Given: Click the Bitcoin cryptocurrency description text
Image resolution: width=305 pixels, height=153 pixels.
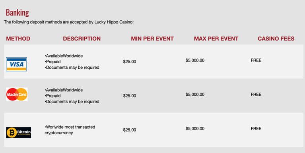Looking at the screenshot, I should tap(70, 130).
